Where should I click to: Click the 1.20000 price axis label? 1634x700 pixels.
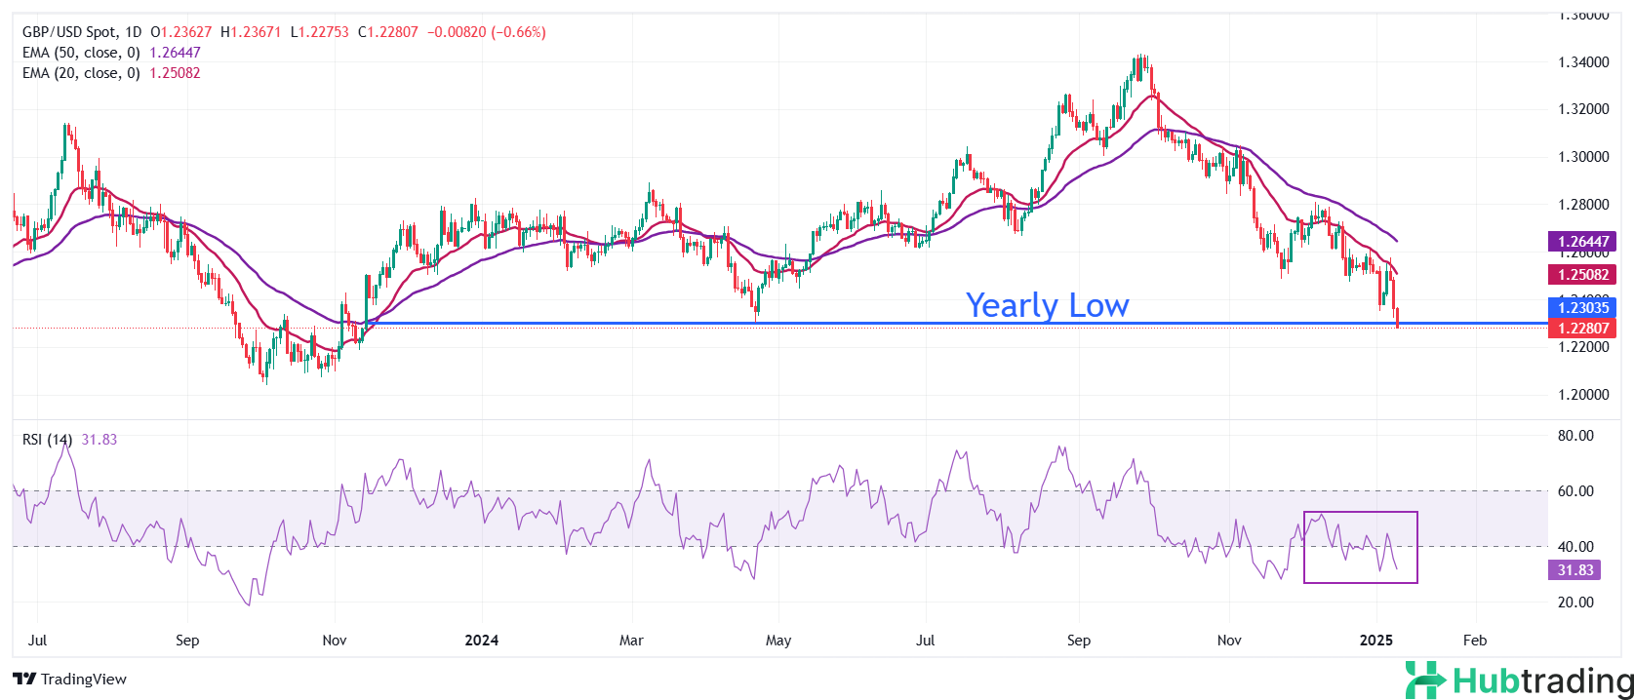point(1583,395)
